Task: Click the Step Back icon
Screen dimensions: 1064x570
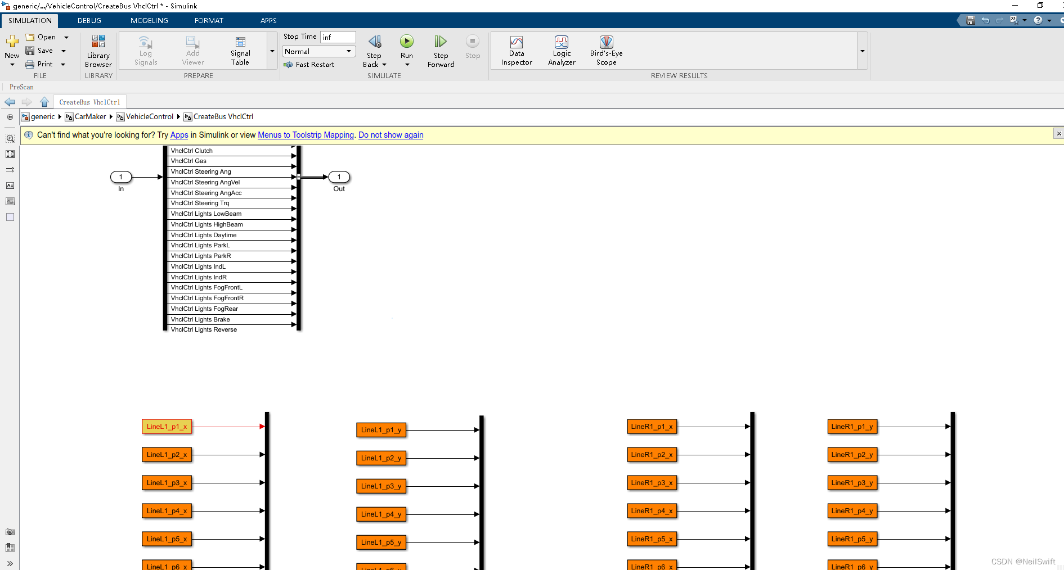Action: 375,42
